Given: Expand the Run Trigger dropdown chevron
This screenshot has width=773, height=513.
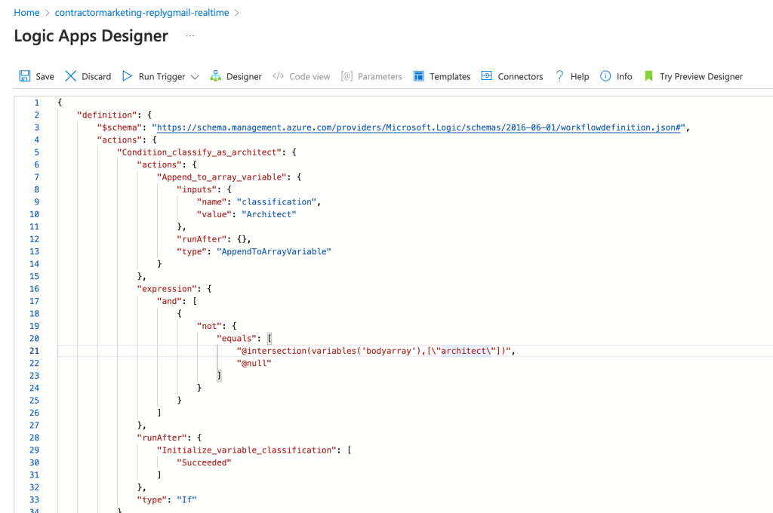Looking at the screenshot, I should point(195,77).
